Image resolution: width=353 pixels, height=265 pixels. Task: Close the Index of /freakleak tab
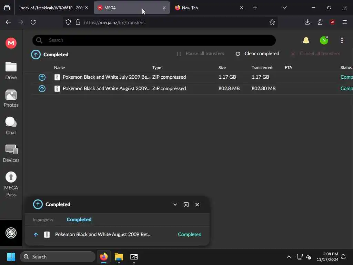[x=87, y=8]
